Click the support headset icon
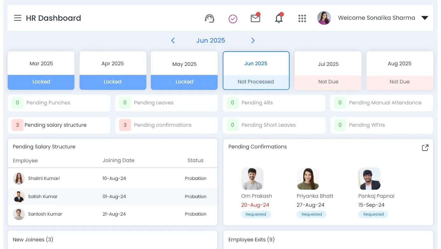The width and height of the screenshot is (441, 249). pyautogui.click(x=209, y=18)
